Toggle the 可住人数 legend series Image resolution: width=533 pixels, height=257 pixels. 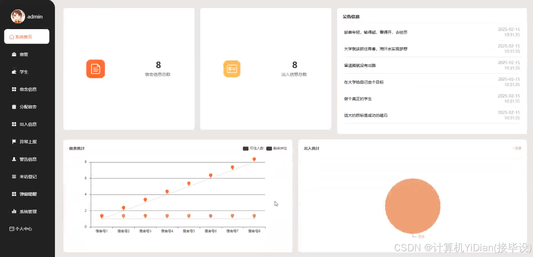point(253,148)
